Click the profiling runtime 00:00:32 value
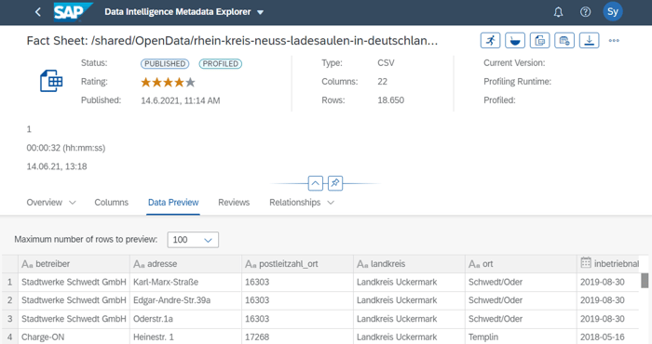 coord(66,148)
